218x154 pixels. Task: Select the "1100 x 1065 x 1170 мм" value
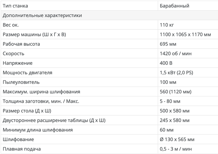coord(185,34)
